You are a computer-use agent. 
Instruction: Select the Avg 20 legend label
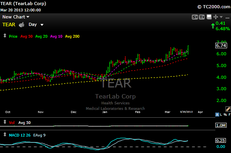(x=42, y=36)
